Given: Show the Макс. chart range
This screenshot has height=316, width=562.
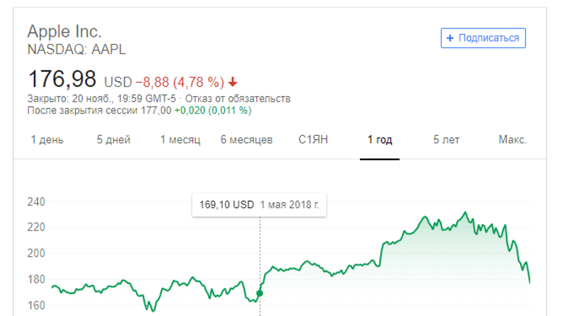Looking at the screenshot, I should pos(512,140).
